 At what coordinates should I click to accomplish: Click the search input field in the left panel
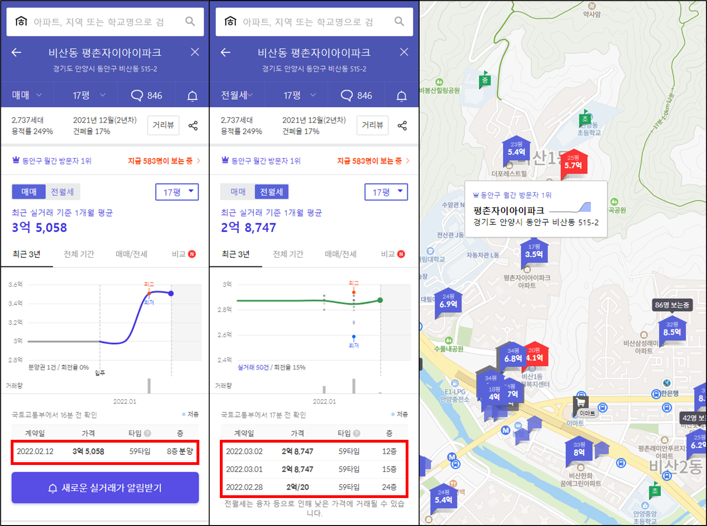pyautogui.click(x=105, y=21)
